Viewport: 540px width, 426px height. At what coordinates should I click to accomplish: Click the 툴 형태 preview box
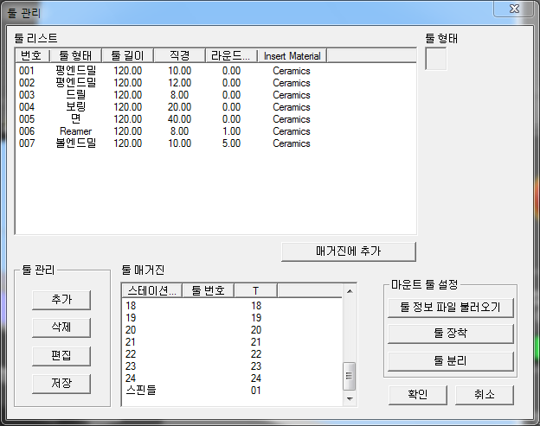point(436,59)
